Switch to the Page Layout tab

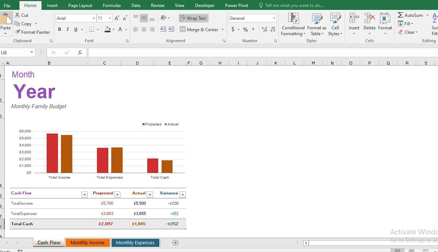[80, 5]
